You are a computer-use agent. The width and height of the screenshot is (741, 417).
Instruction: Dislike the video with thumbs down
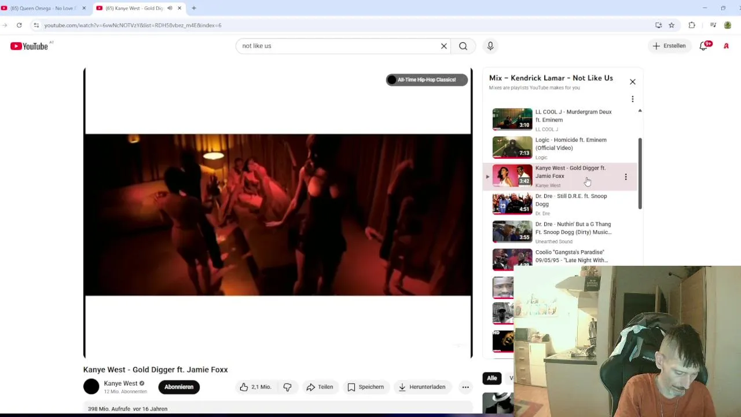(x=287, y=387)
